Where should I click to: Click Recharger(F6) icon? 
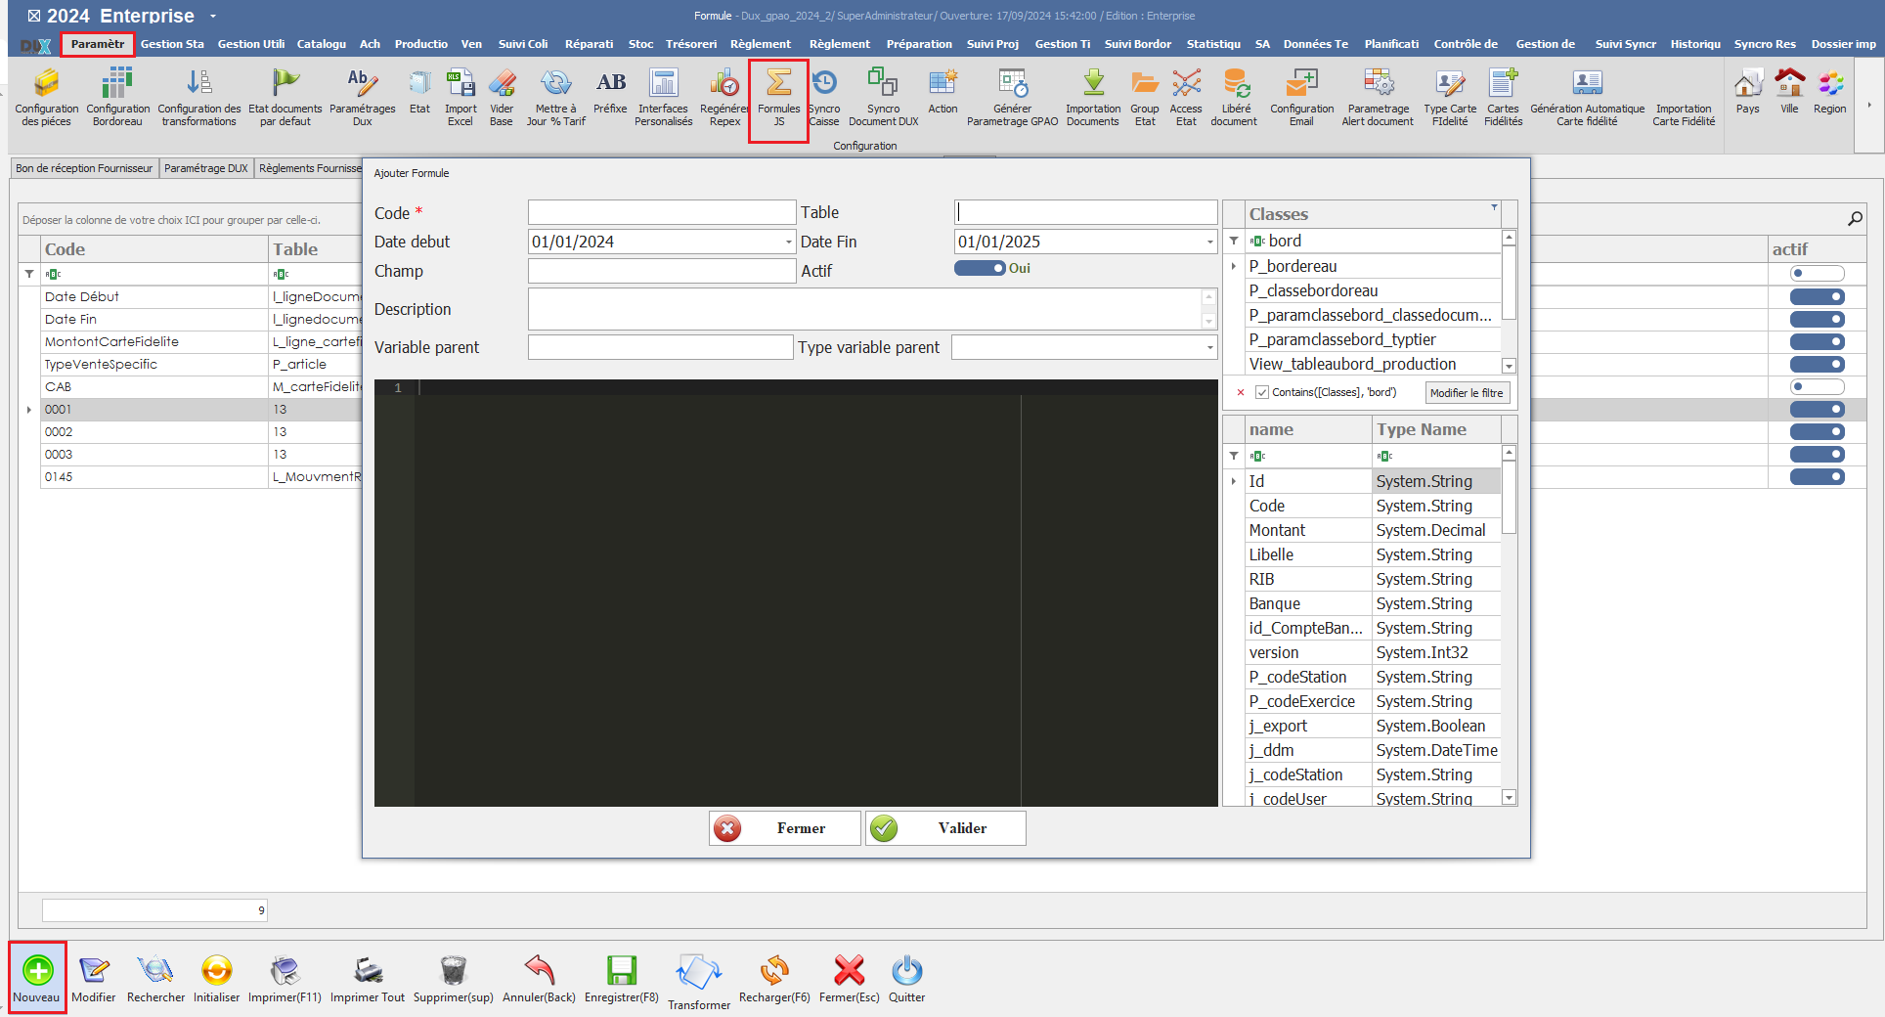774,978
